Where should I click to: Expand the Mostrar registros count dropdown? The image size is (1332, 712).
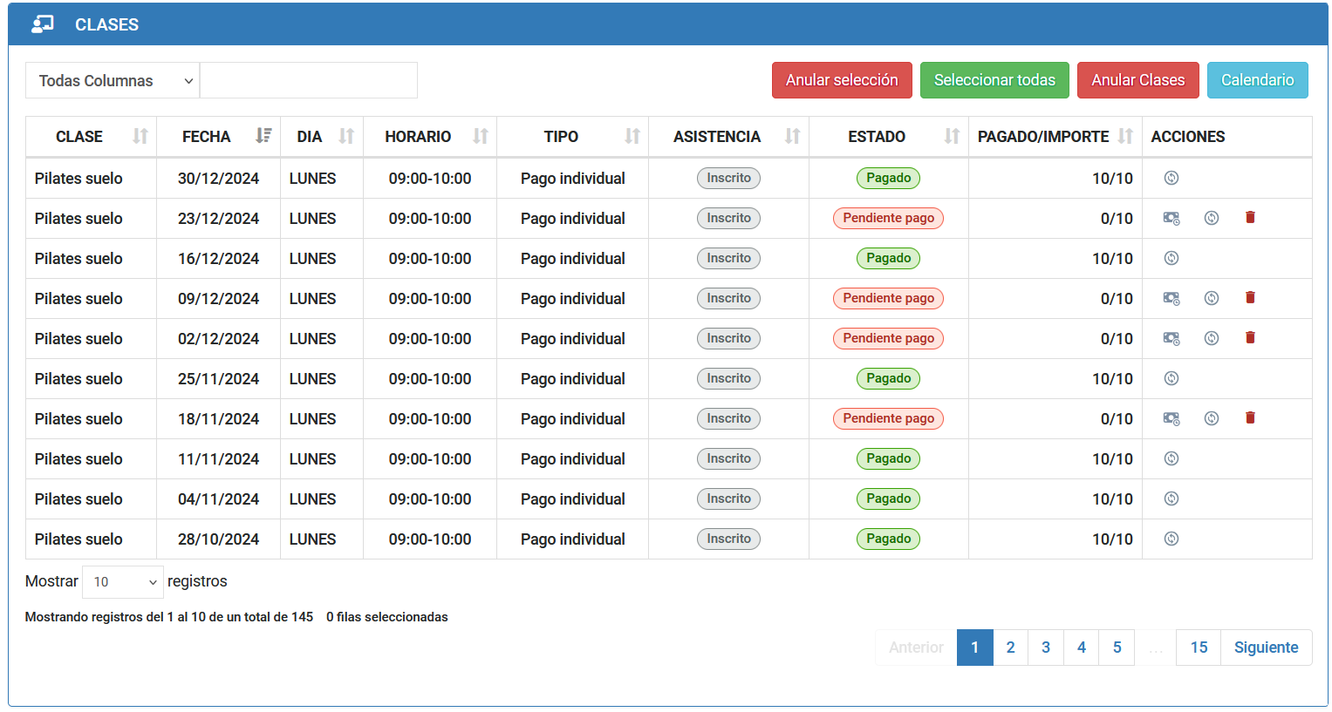(x=123, y=582)
